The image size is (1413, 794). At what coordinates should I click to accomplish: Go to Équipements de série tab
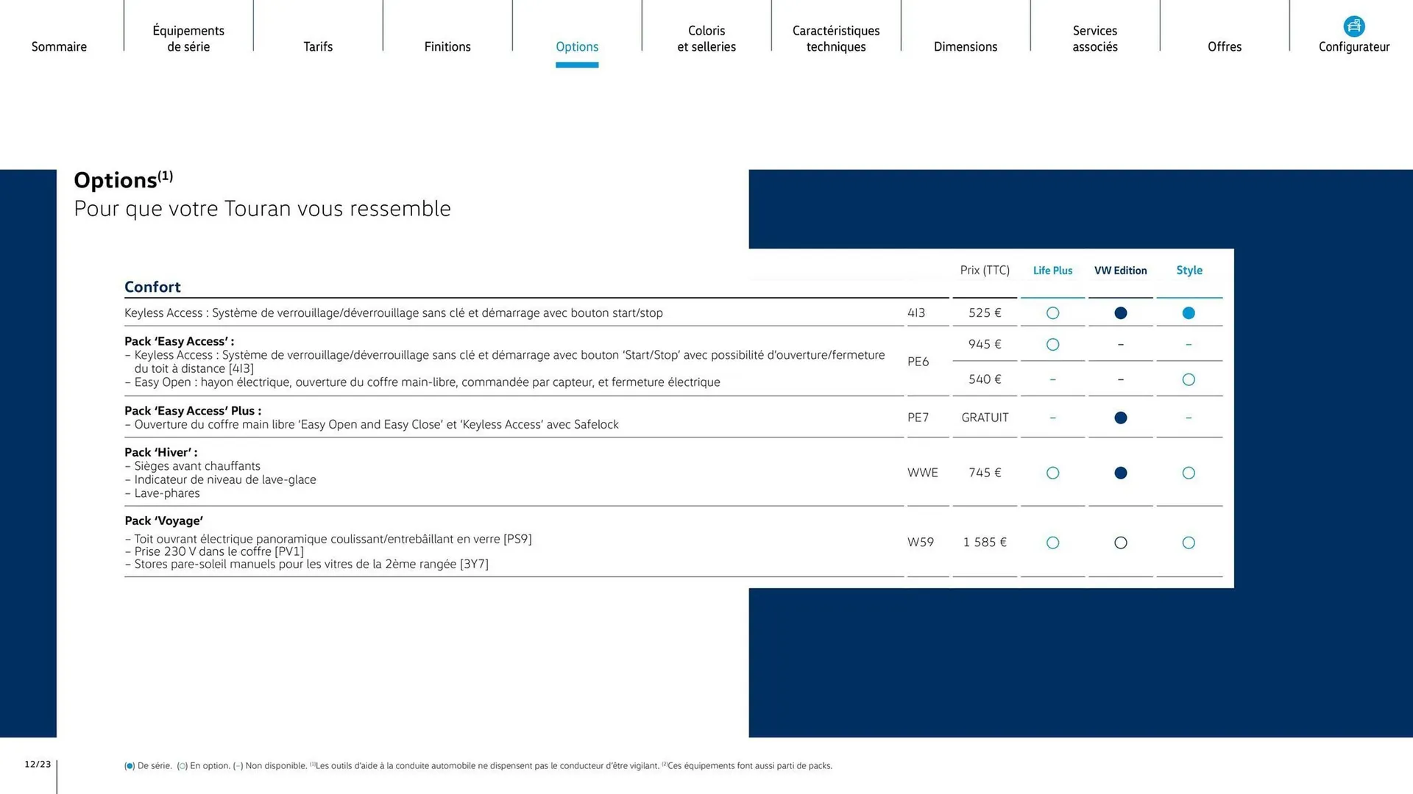click(x=188, y=38)
